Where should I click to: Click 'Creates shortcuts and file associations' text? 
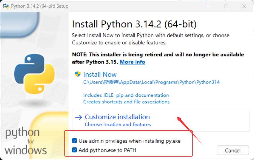[126, 102]
